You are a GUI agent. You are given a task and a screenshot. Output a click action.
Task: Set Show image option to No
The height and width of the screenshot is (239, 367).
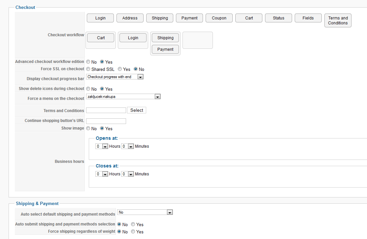pos(88,129)
